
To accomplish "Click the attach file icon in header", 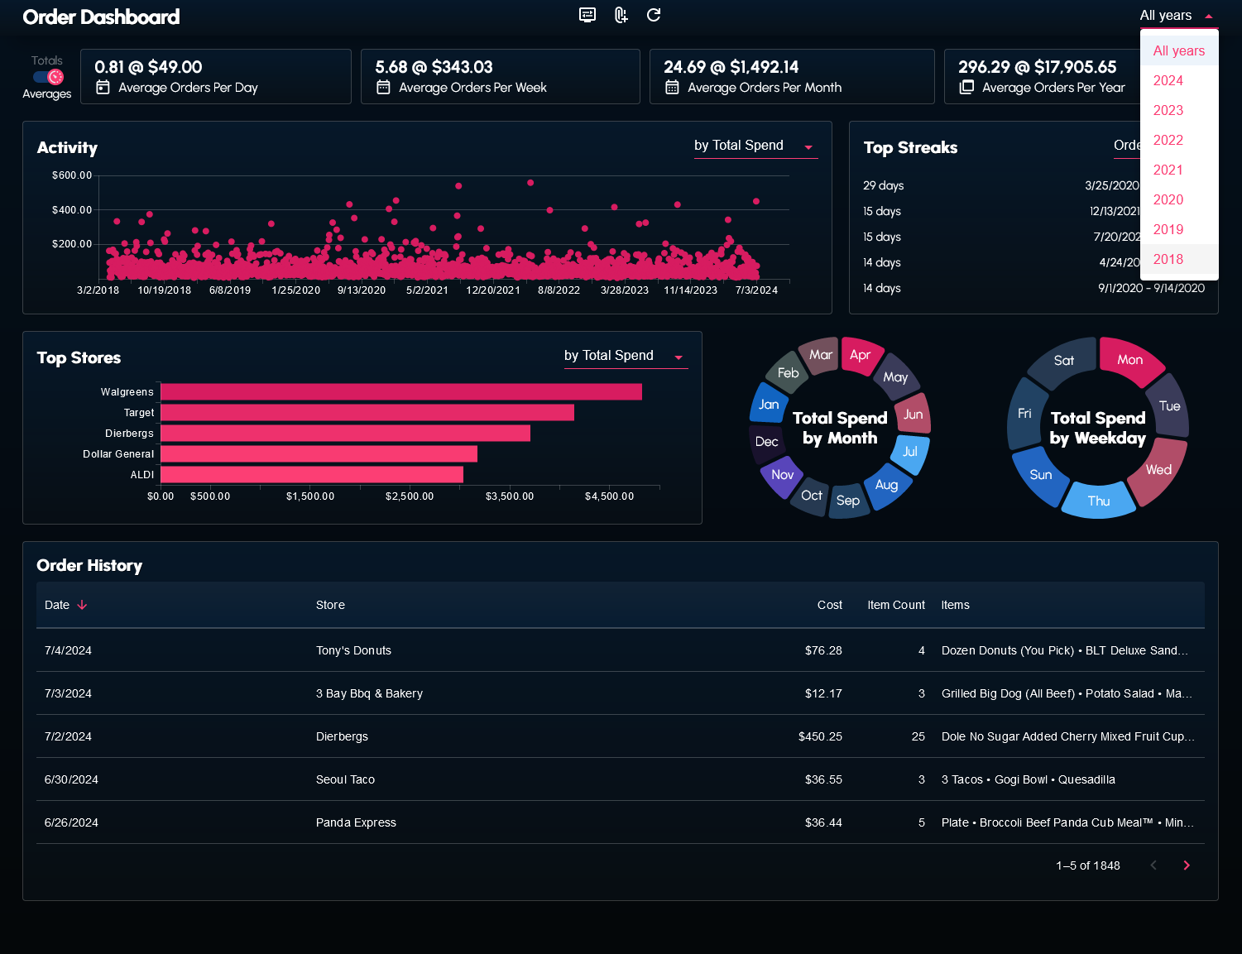I will pos(621,15).
